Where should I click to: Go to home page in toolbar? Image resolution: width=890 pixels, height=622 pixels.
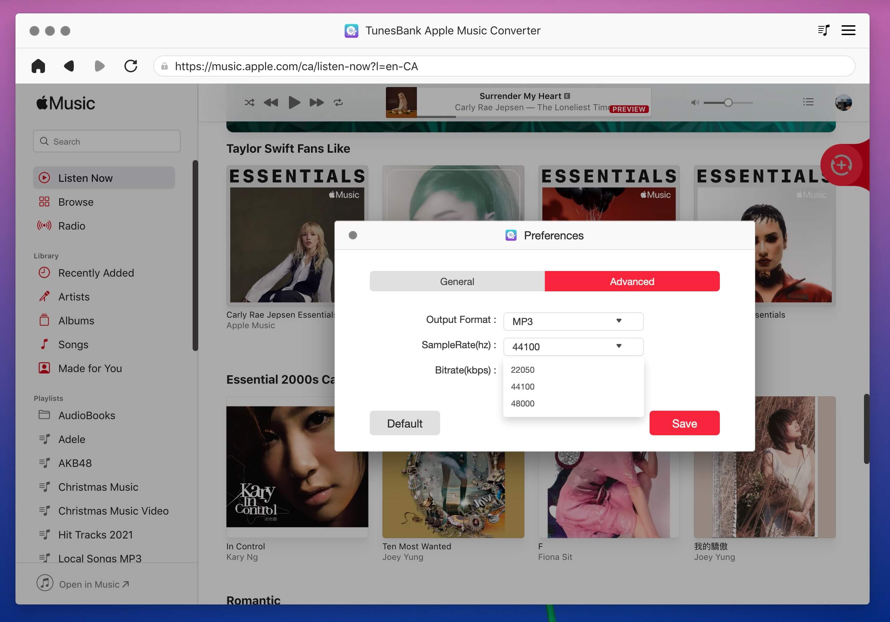(x=38, y=66)
